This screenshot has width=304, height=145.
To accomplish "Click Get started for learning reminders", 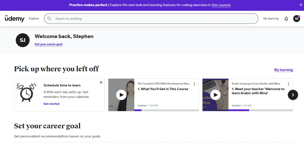I will tap(52, 104).
